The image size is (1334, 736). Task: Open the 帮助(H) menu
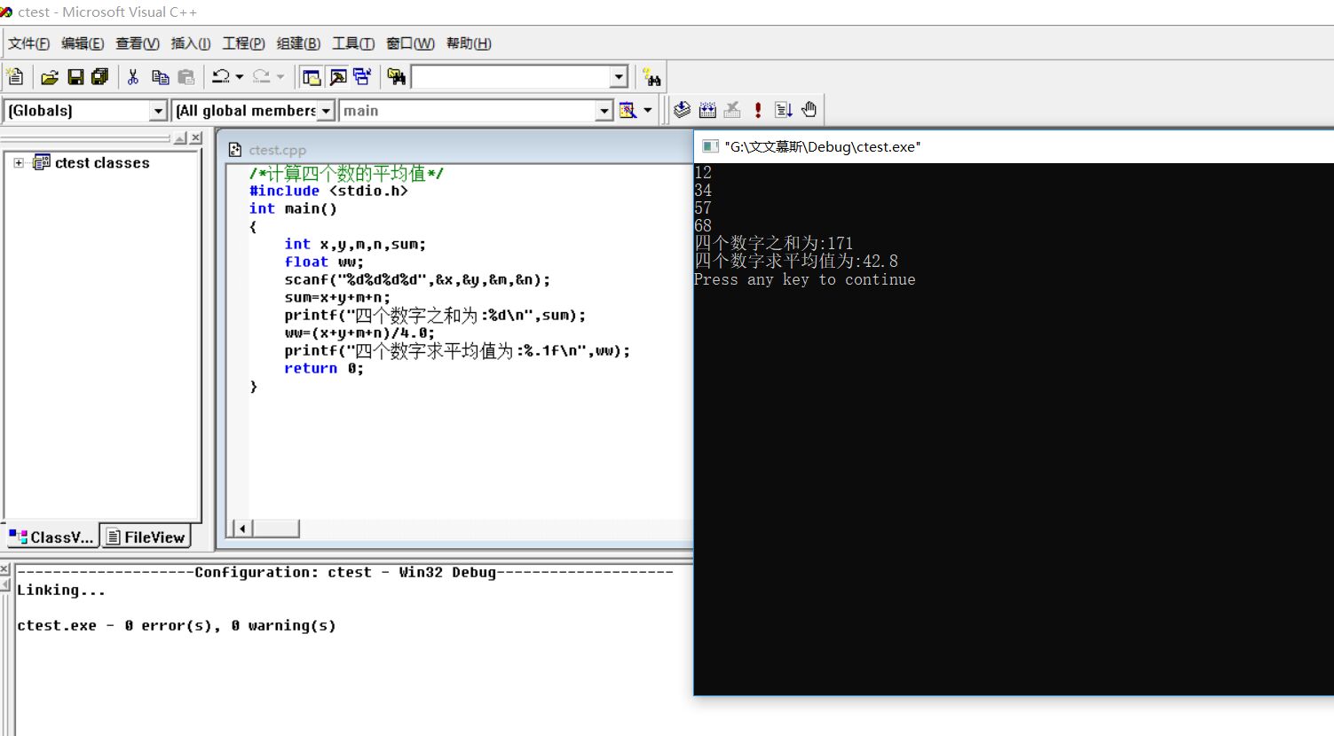point(469,43)
